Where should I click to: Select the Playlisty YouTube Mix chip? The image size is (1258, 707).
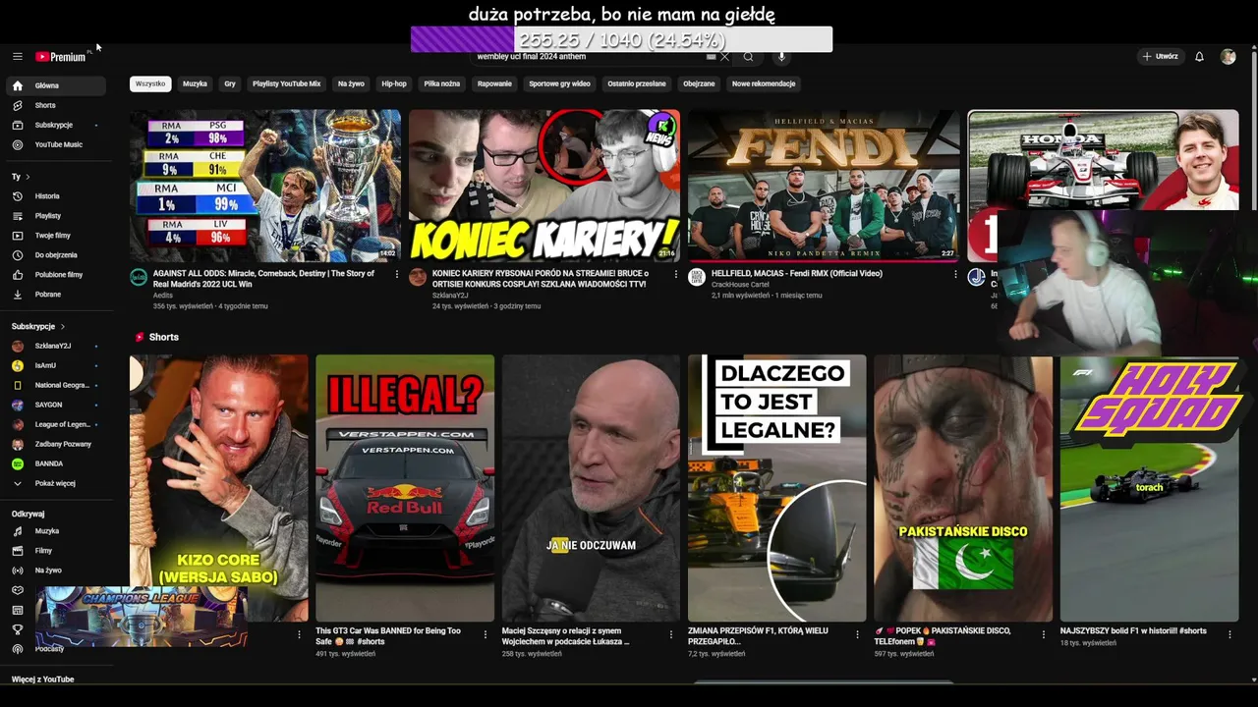286,84
